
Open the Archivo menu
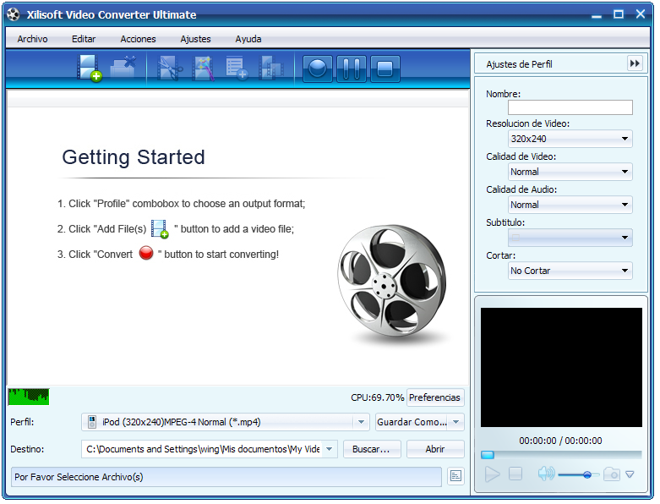pyautogui.click(x=32, y=39)
